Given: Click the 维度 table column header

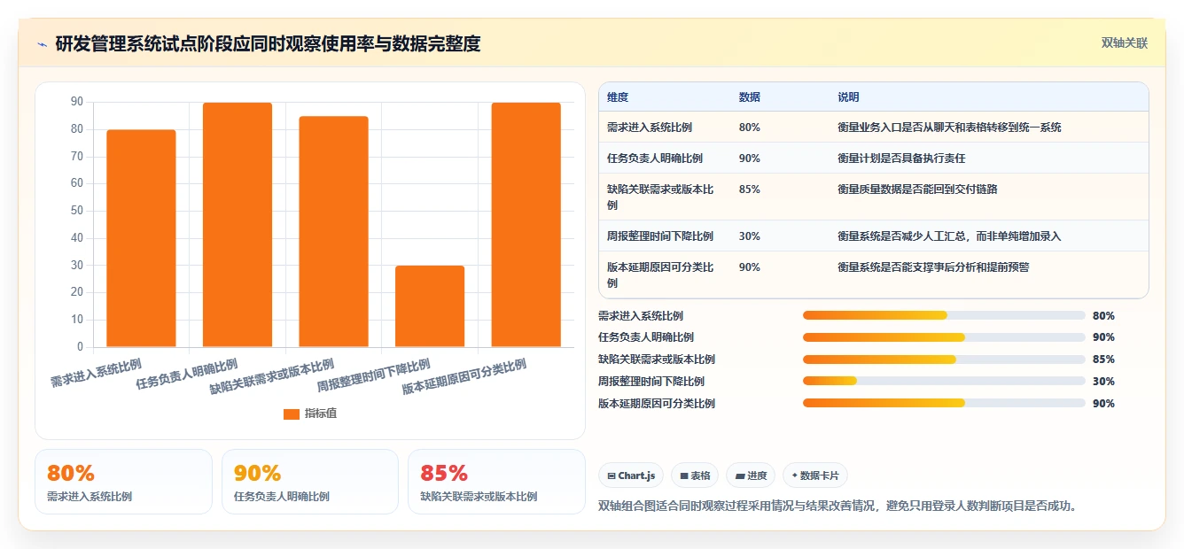Looking at the screenshot, I should [618, 97].
